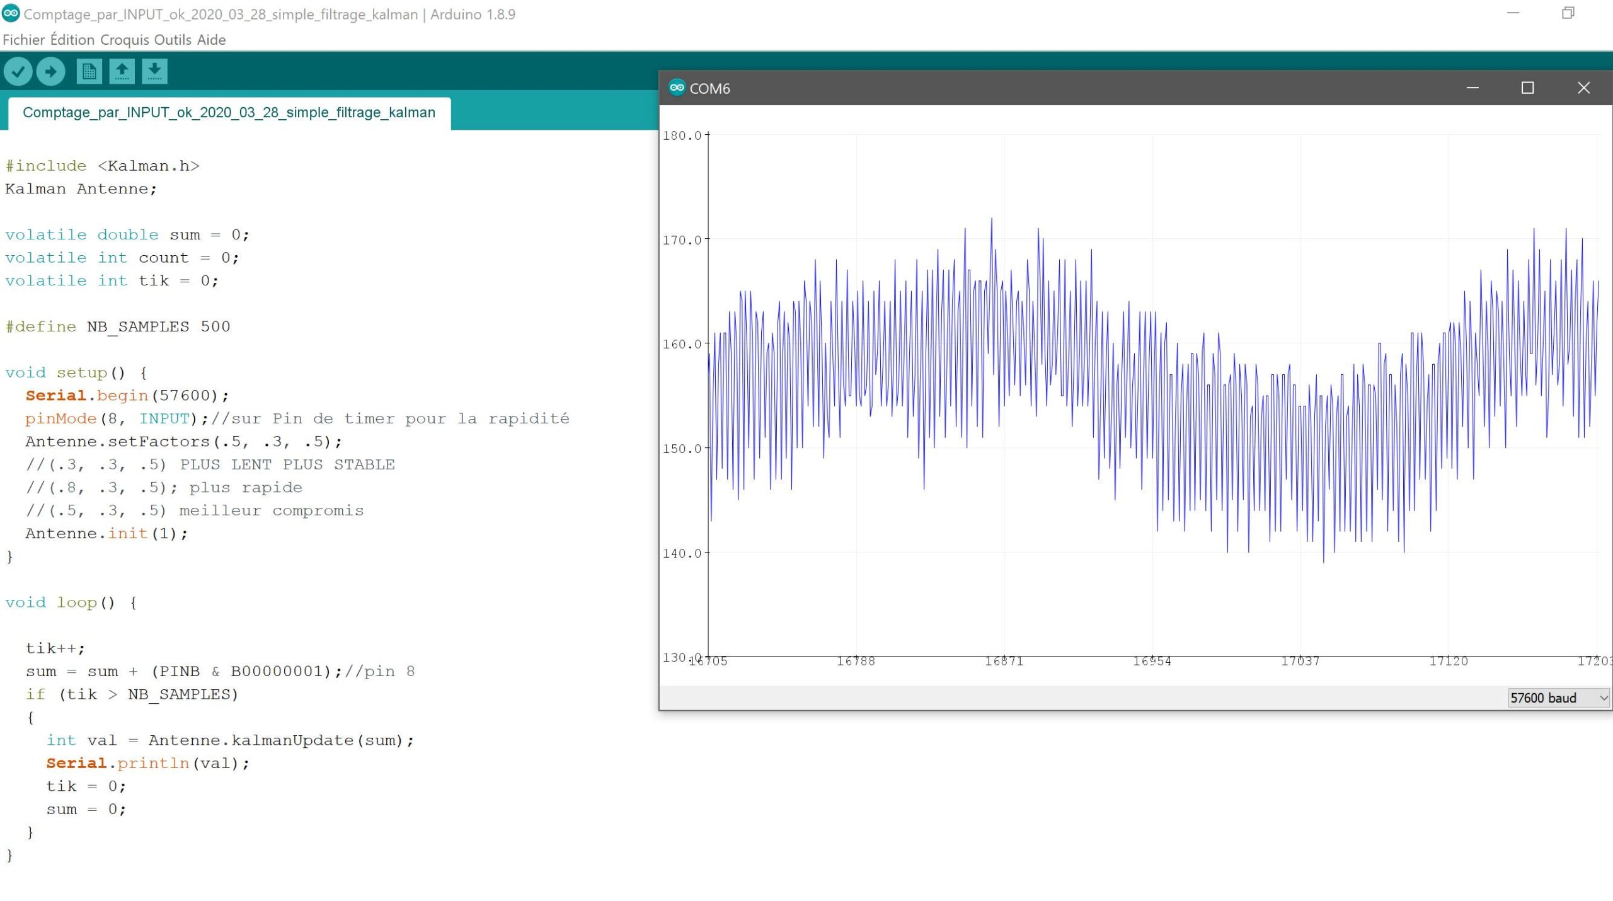1613x901 pixels.
Task: Open the Croquis menu
Action: click(124, 40)
